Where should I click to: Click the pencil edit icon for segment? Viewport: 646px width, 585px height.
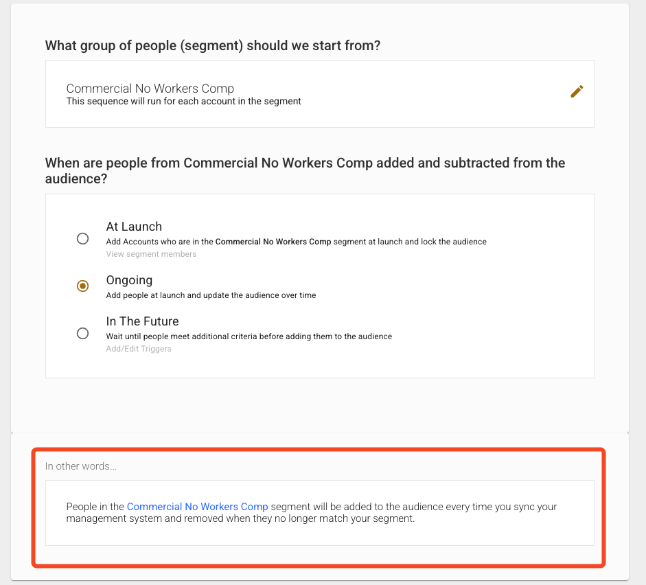[577, 91]
